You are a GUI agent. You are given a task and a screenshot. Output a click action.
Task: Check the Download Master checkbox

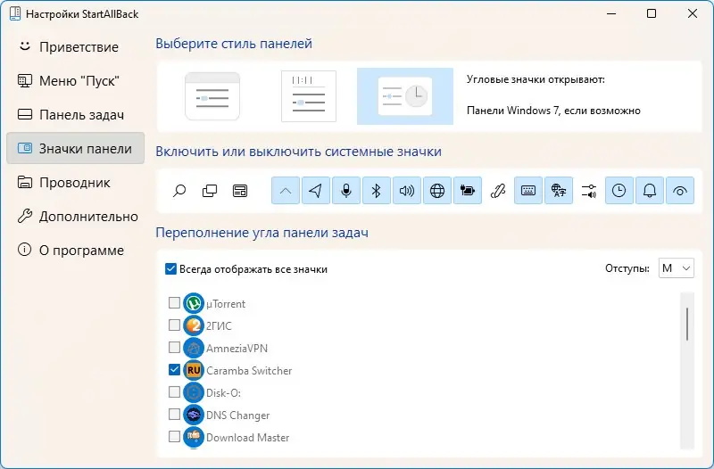click(x=174, y=436)
